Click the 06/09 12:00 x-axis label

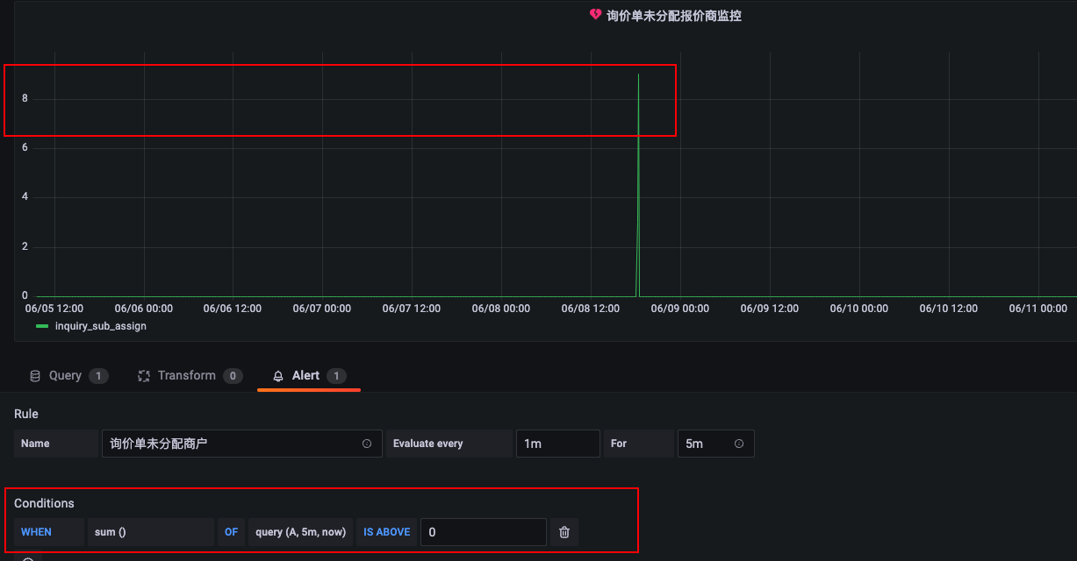[x=771, y=309]
